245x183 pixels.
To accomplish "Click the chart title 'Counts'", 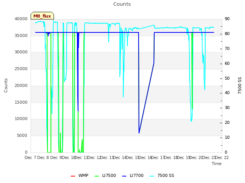I will coord(122,4).
